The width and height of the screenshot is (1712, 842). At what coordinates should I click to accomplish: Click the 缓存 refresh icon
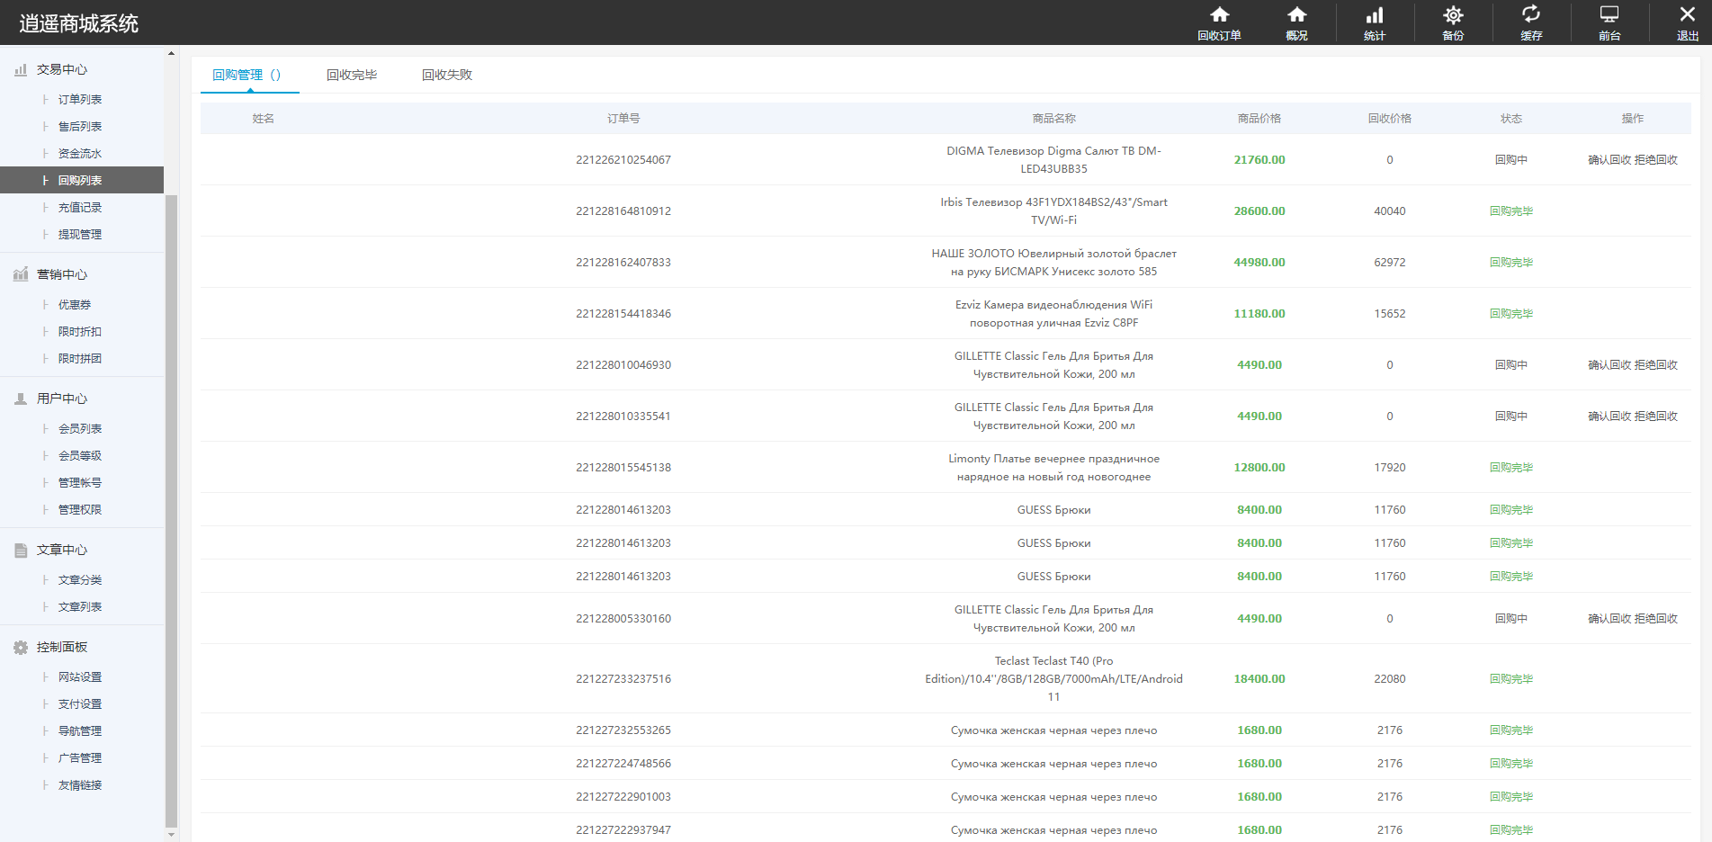click(x=1530, y=15)
